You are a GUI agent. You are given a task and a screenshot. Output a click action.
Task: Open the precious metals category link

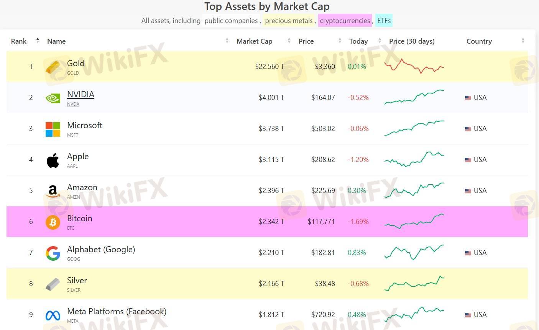click(289, 21)
